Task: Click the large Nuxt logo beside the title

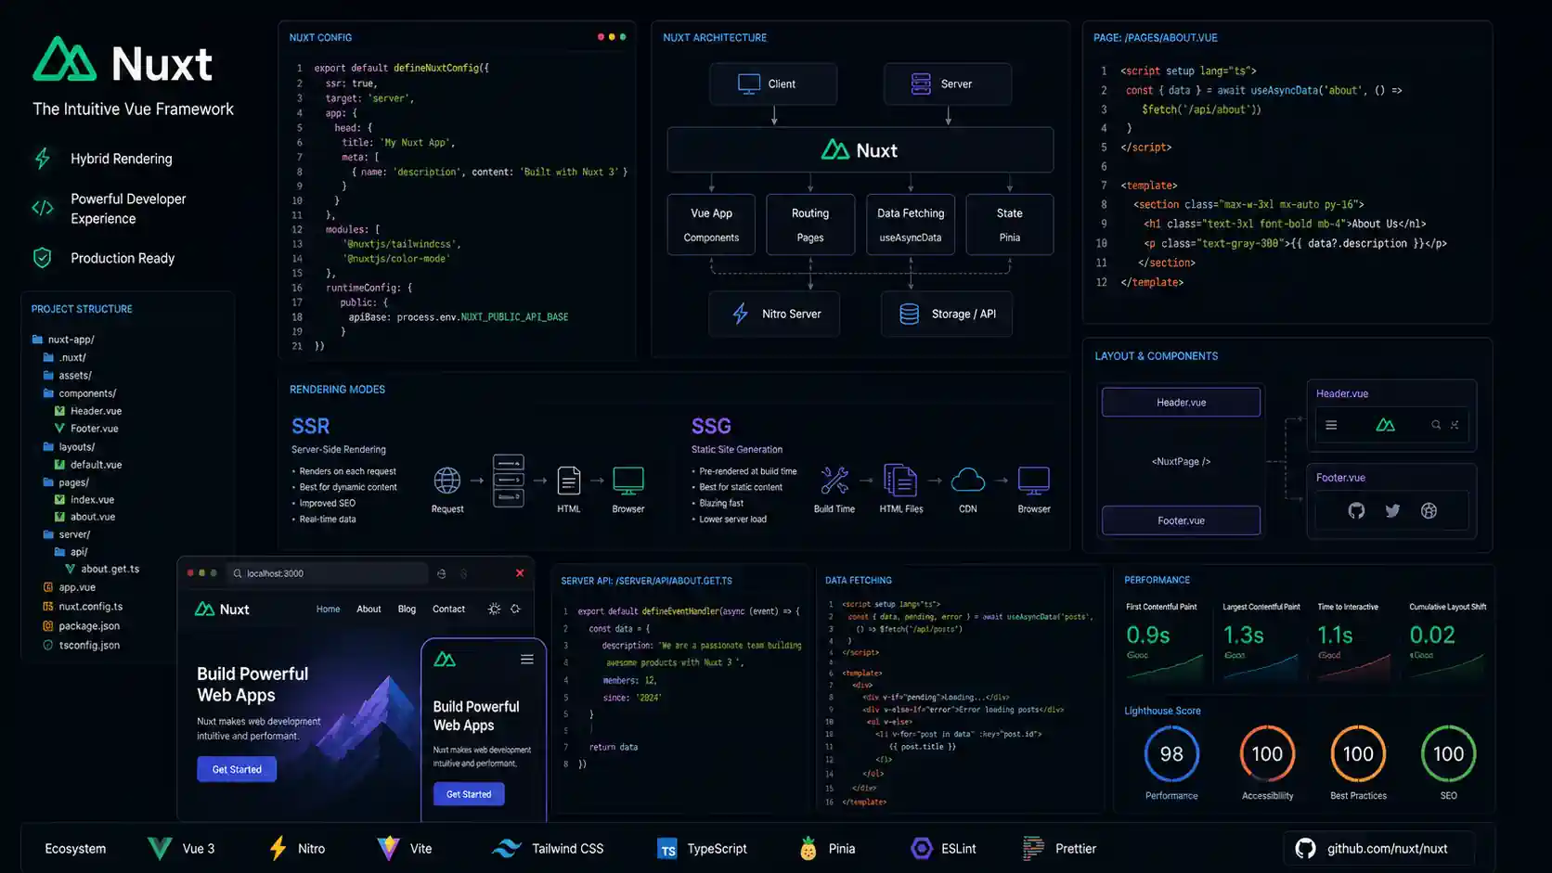Action: pyautogui.click(x=65, y=59)
